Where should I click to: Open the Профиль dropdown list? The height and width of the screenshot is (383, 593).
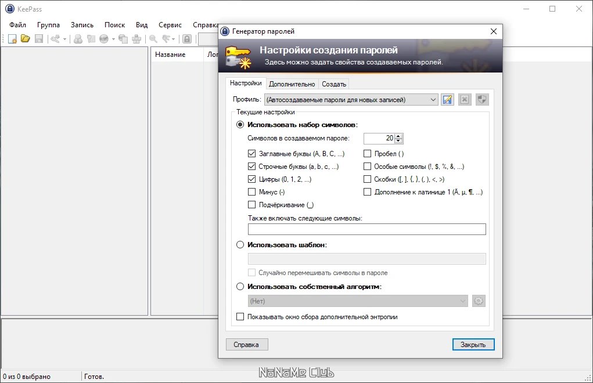351,100
